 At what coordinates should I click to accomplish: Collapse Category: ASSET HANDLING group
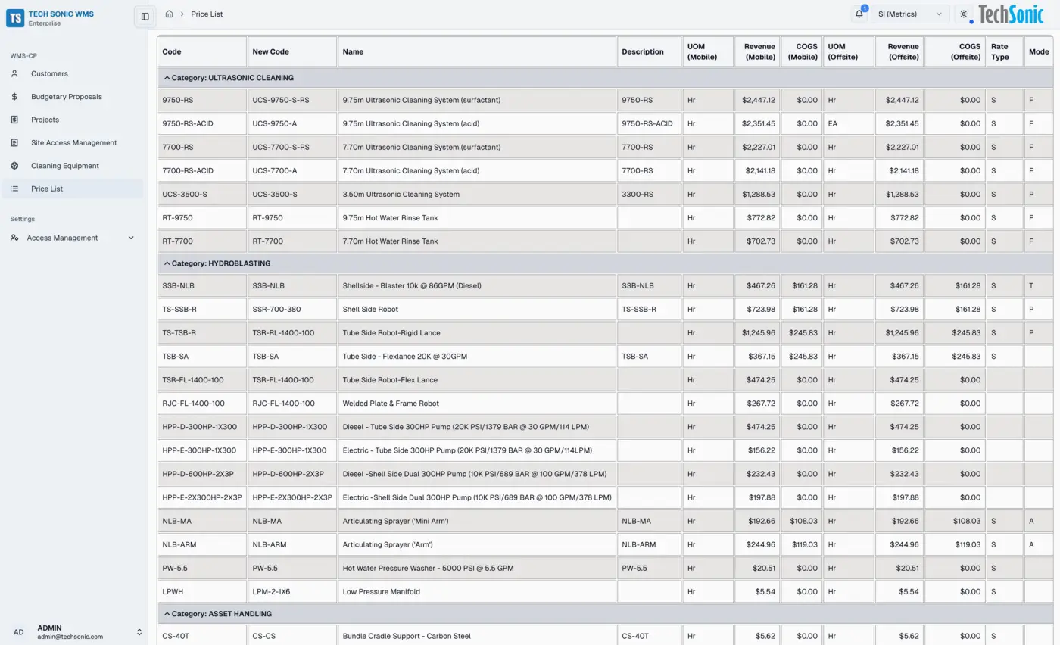[167, 614]
